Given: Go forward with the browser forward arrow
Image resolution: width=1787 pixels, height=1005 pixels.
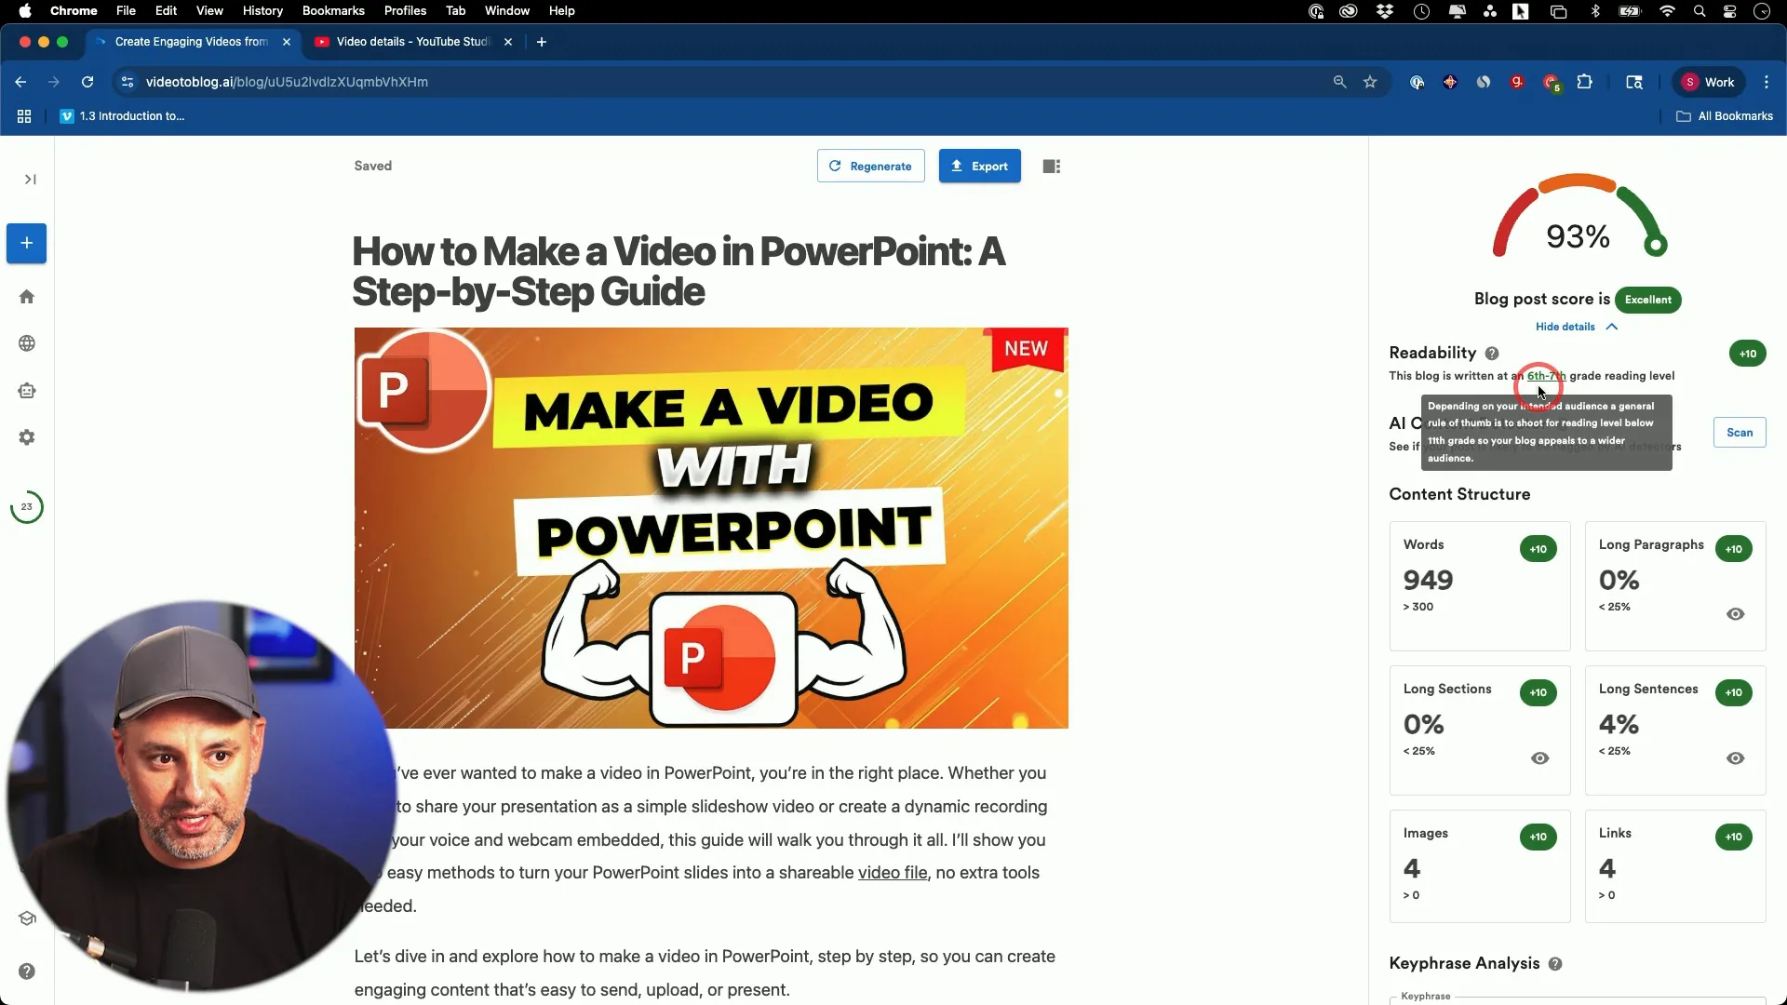Looking at the screenshot, I should (54, 82).
